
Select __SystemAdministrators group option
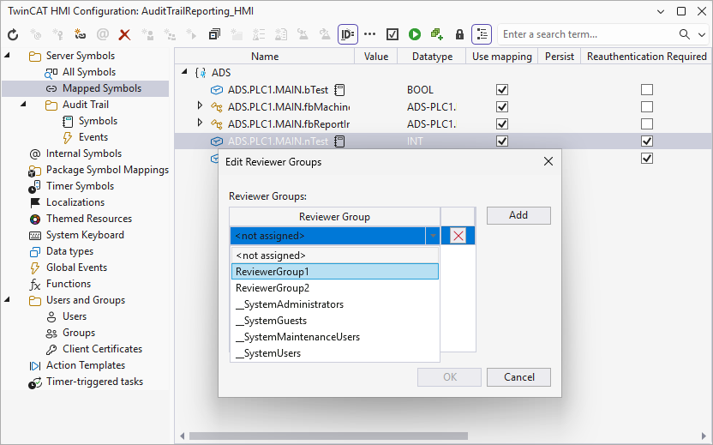[x=335, y=304]
